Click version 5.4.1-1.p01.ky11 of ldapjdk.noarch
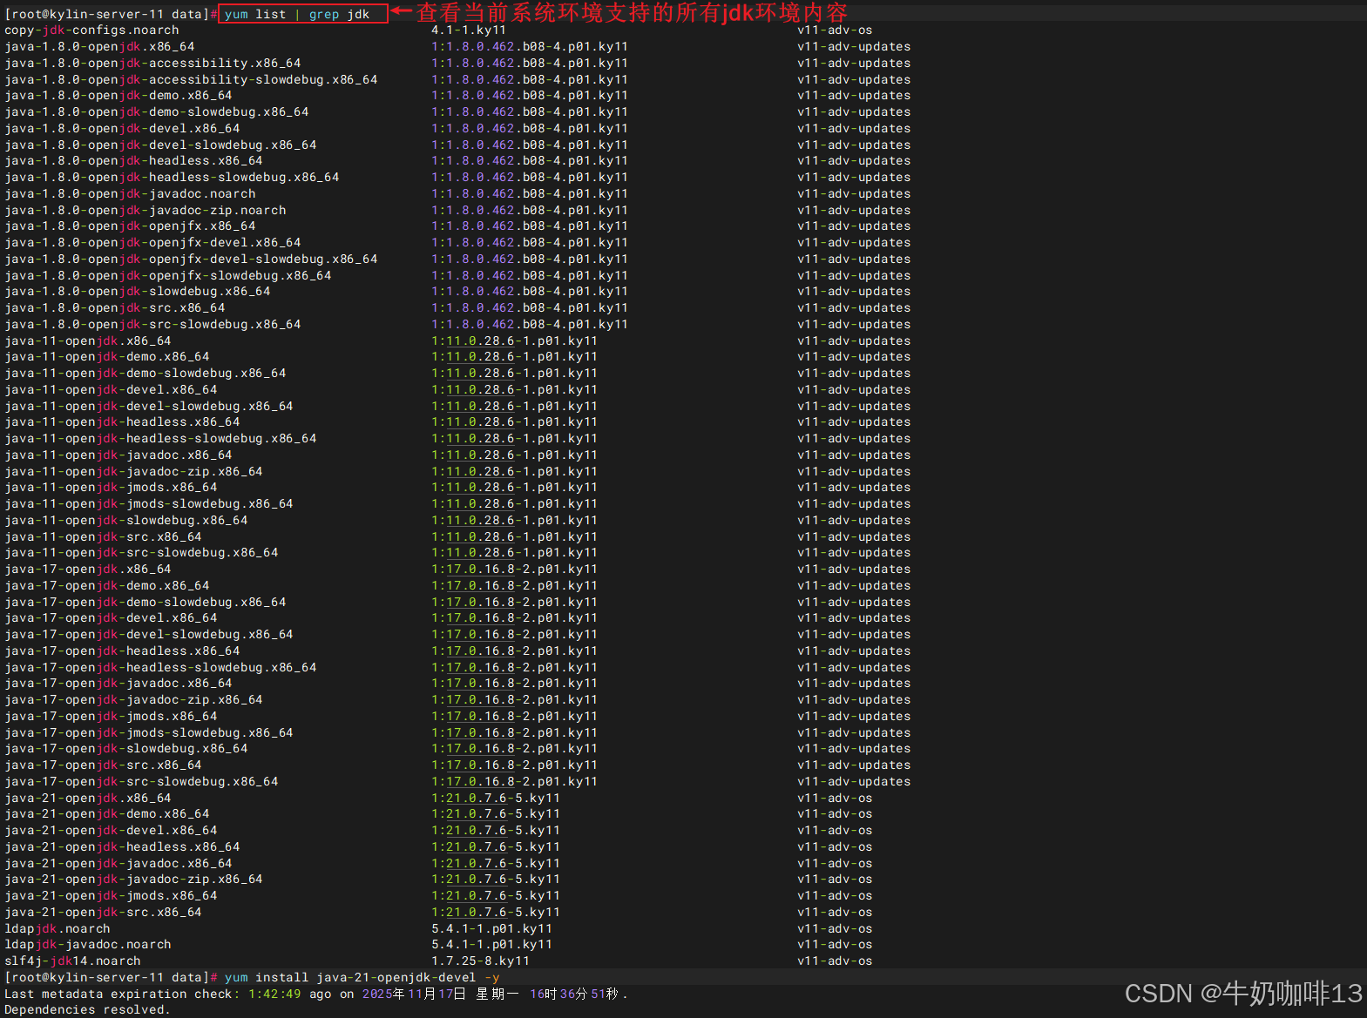This screenshot has height=1018, width=1367. (491, 928)
